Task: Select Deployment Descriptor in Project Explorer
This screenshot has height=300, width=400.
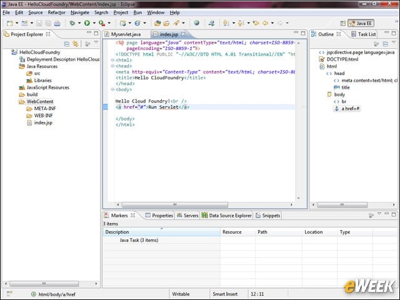Action: point(59,59)
